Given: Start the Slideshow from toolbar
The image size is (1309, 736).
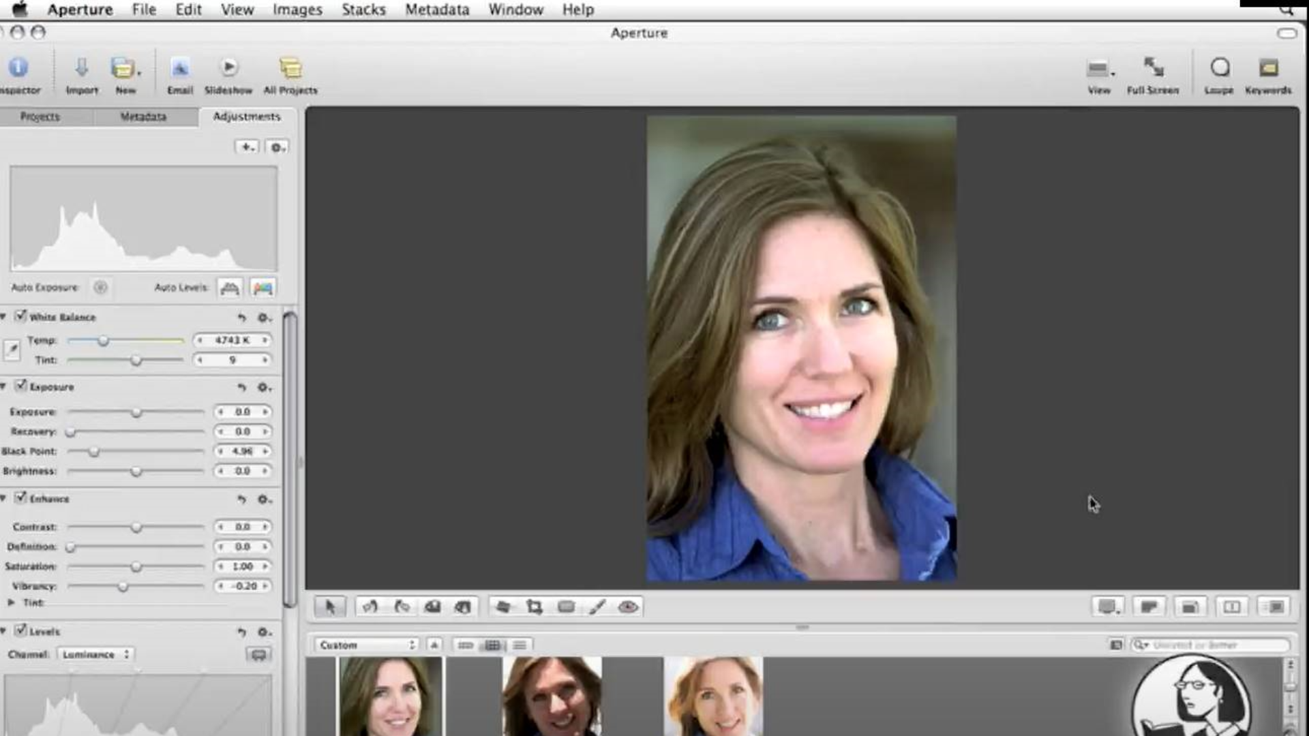Looking at the screenshot, I should pyautogui.click(x=228, y=67).
